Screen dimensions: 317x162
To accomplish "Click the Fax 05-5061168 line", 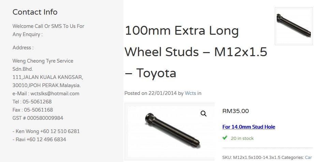I will (33, 110).
